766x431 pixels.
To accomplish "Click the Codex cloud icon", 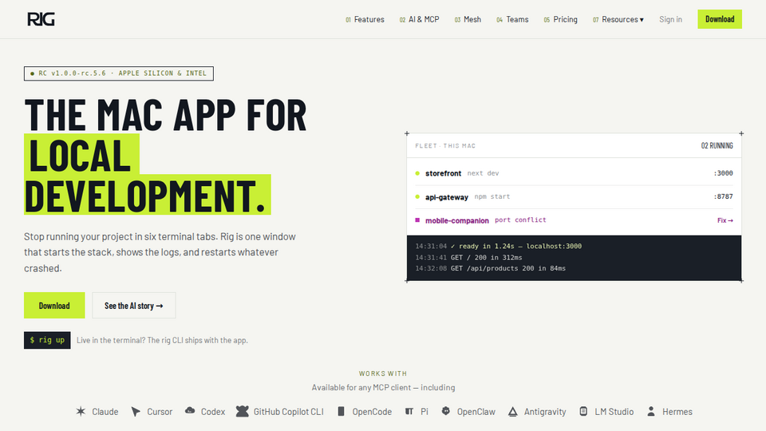I will coord(190,411).
